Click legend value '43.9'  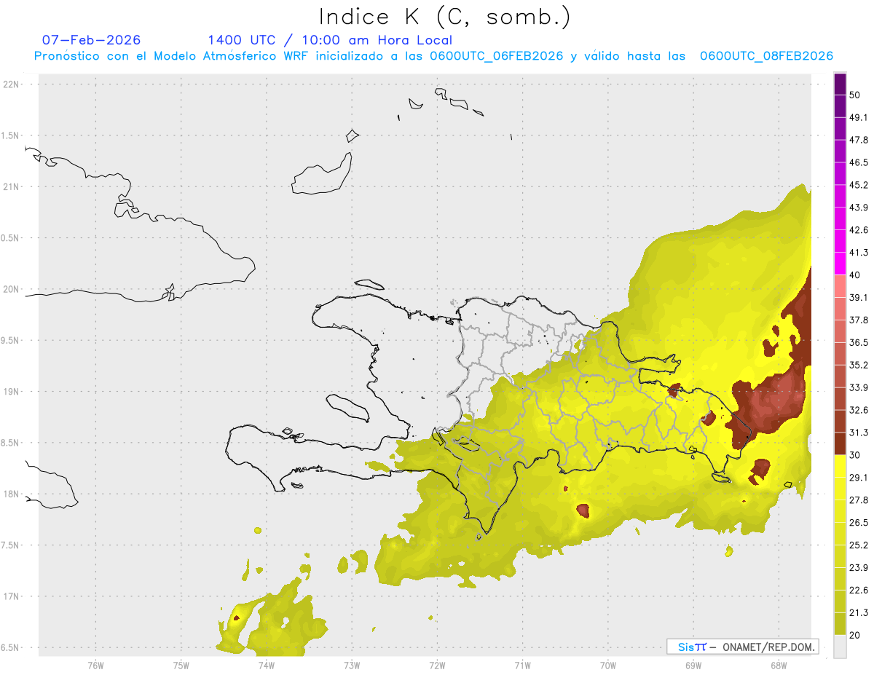(x=859, y=208)
